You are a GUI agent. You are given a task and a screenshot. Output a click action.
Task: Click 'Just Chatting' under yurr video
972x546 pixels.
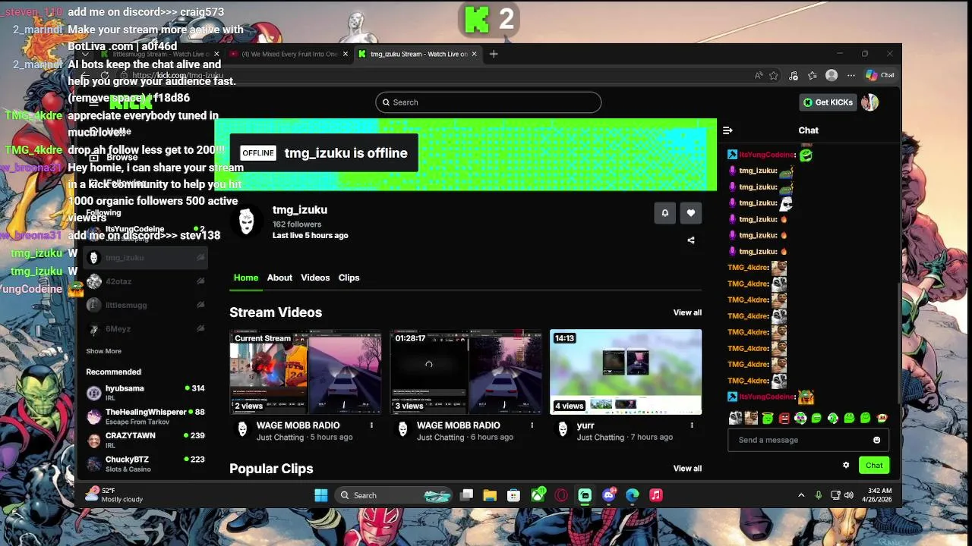pos(600,438)
